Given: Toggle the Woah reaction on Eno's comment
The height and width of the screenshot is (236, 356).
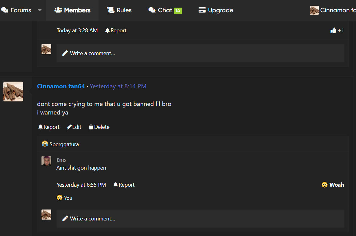Looking at the screenshot, I should coord(333,185).
